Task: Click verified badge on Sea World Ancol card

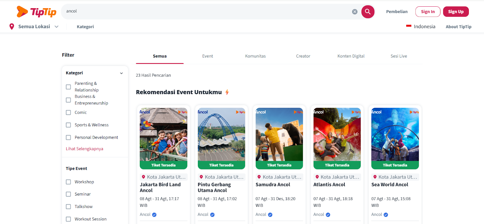Action: point(386,215)
